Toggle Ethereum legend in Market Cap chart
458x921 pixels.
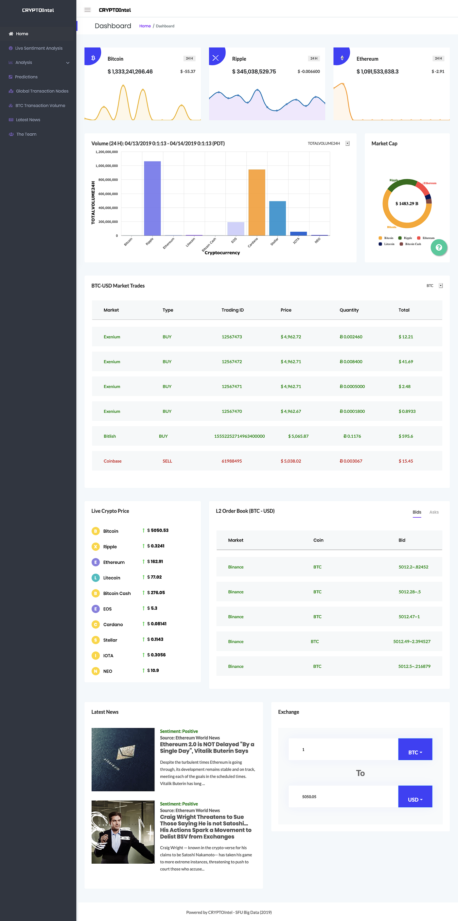click(x=426, y=238)
